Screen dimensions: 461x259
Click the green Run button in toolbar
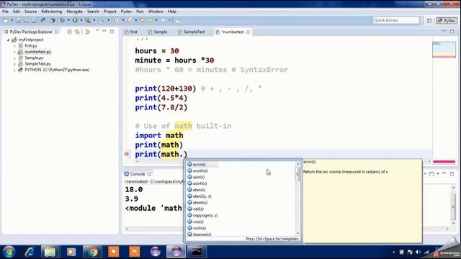click(75, 20)
